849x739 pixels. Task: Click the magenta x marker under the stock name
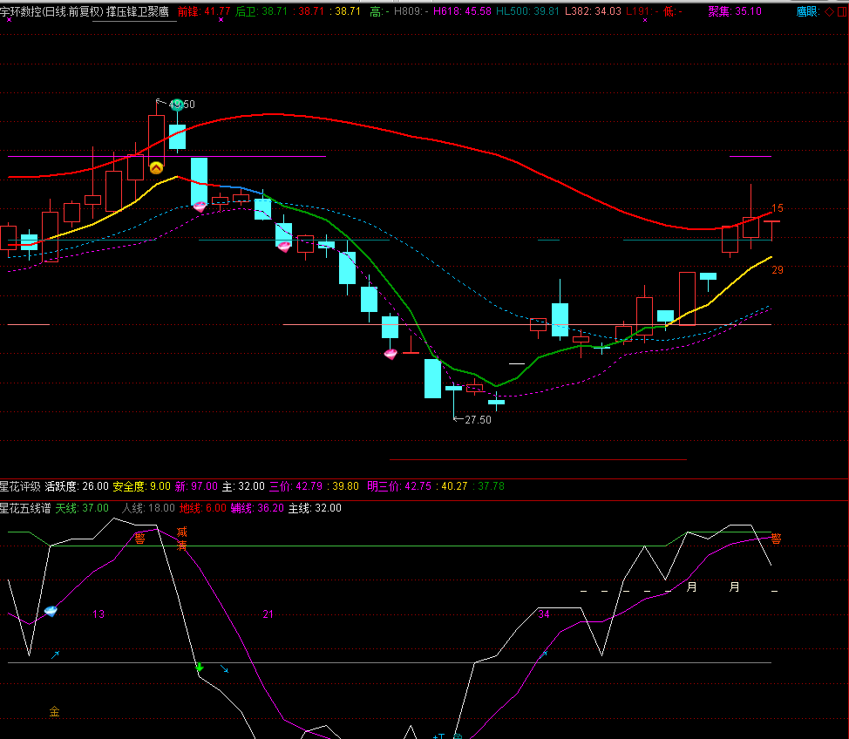pos(10,20)
